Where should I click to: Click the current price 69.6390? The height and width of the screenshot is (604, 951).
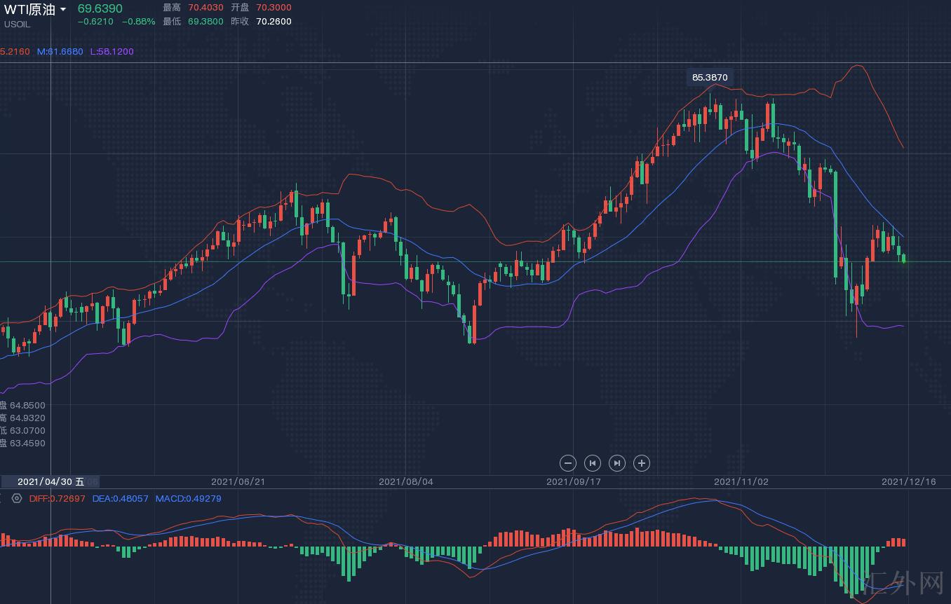point(100,8)
